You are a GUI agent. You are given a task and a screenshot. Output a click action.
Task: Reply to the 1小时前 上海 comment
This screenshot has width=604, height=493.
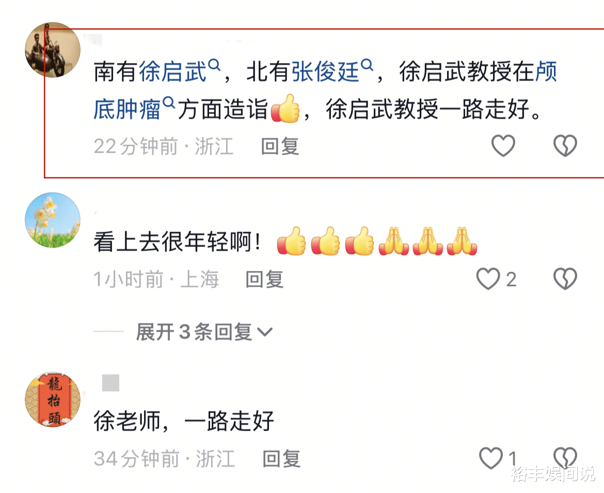point(265,280)
